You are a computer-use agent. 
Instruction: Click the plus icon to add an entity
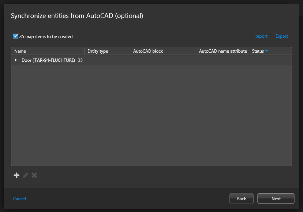16,175
